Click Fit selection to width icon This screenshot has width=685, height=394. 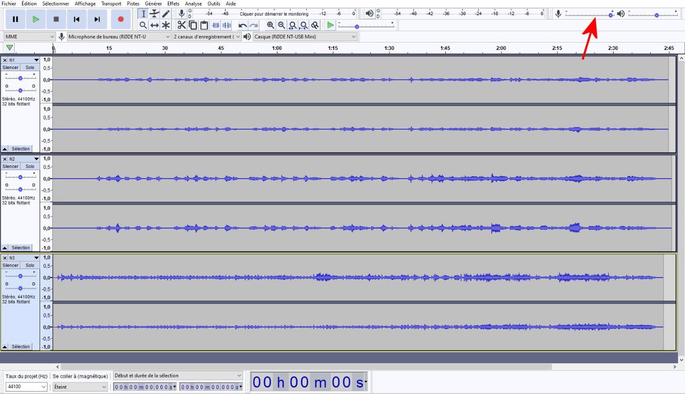click(293, 25)
